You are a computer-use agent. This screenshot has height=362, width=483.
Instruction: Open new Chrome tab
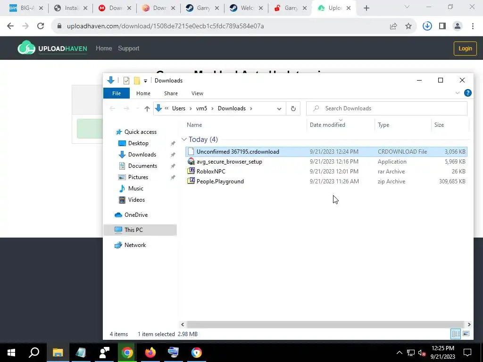(x=366, y=8)
